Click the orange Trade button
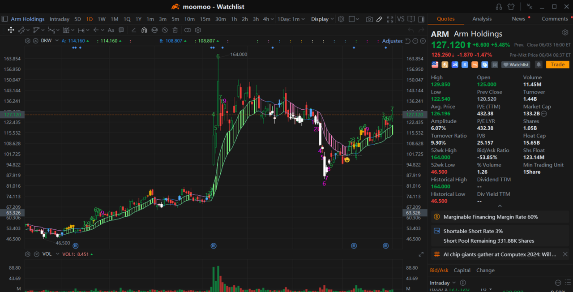Viewport: 573px width, 292px height. coord(557,64)
